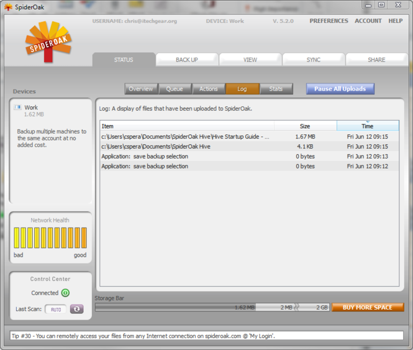Sort log by Time column header
Image resolution: width=413 pixels, height=350 pixels.
point(368,126)
